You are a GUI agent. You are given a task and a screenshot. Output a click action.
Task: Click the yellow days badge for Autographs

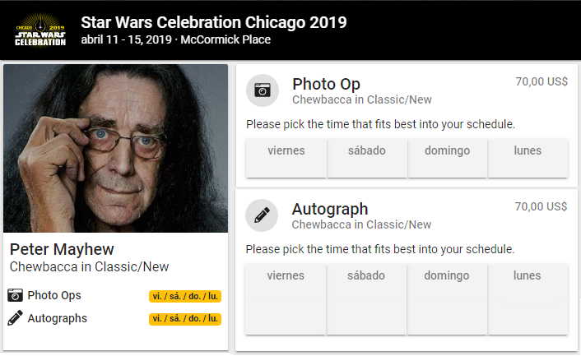[186, 318]
